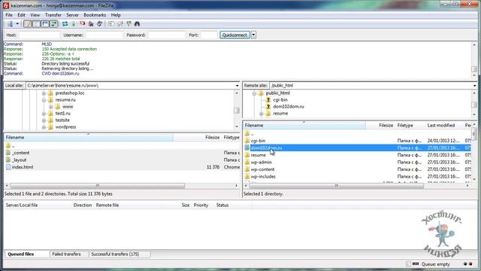This screenshot has height=271, width=481.
Task: Open the Remote site path dropdown
Action: [474, 86]
